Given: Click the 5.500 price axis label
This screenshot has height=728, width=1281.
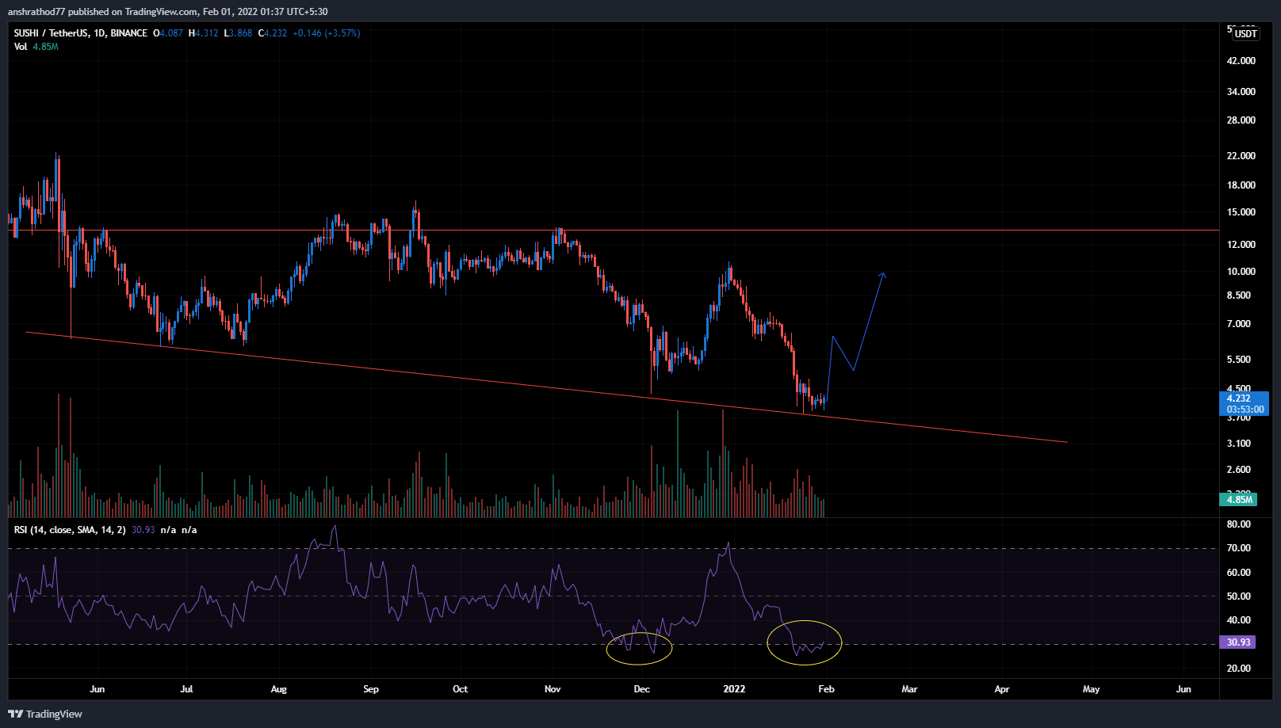Looking at the screenshot, I should 1239,360.
